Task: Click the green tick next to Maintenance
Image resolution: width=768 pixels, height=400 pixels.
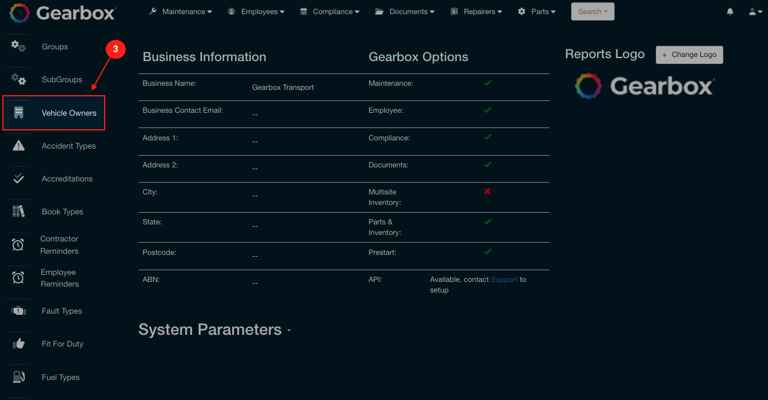Action: point(488,83)
